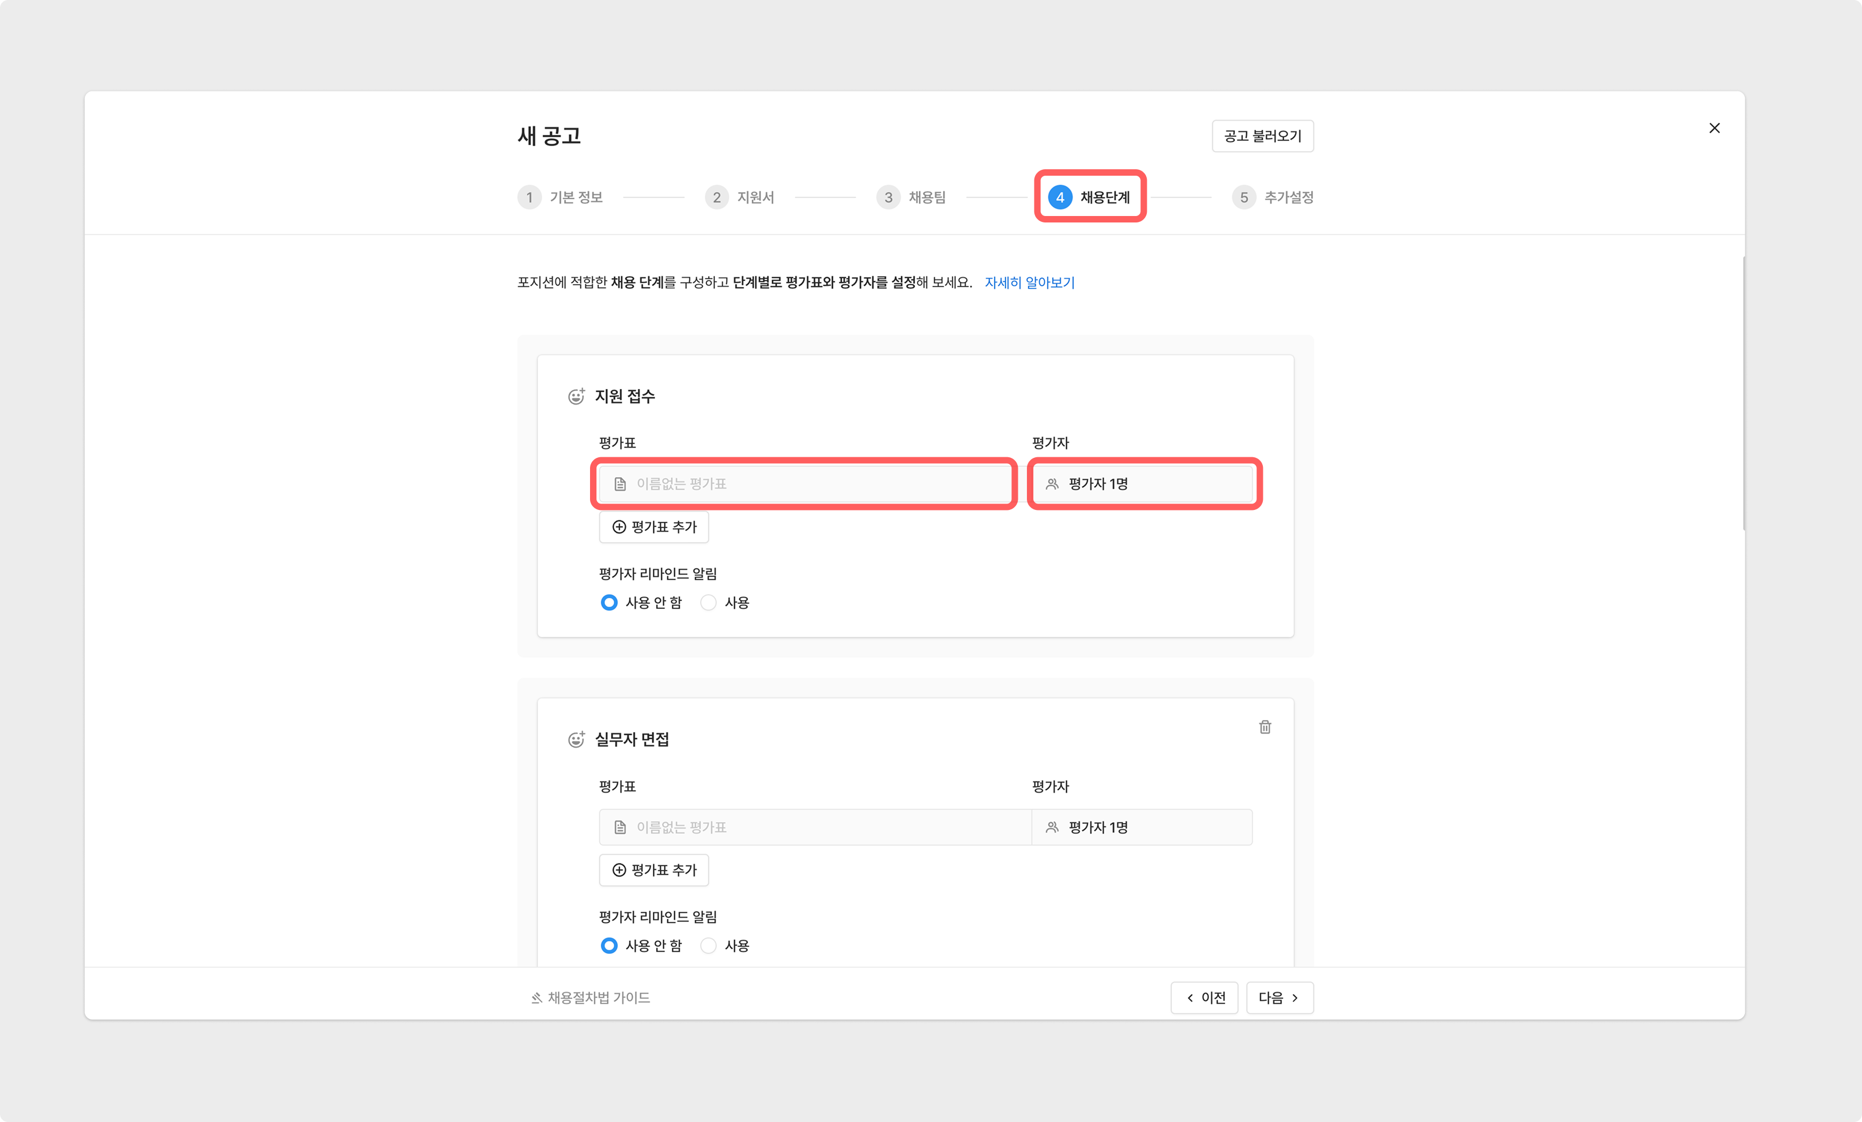The height and width of the screenshot is (1122, 1862).
Task: Select 사용 radio under 지원 접수 reminder
Action: click(708, 603)
